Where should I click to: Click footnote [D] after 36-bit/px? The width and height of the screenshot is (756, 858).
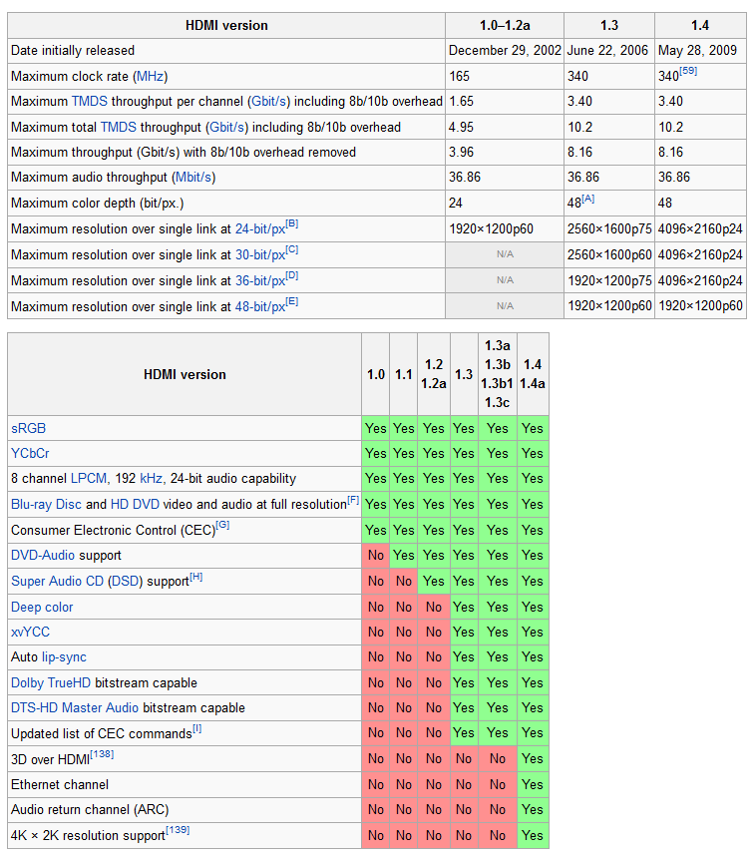tap(292, 275)
